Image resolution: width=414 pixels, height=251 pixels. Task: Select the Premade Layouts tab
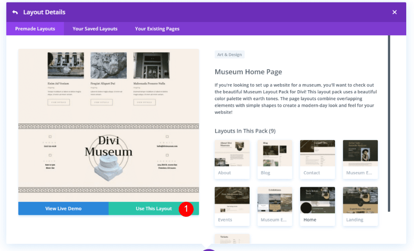[35, 29]
